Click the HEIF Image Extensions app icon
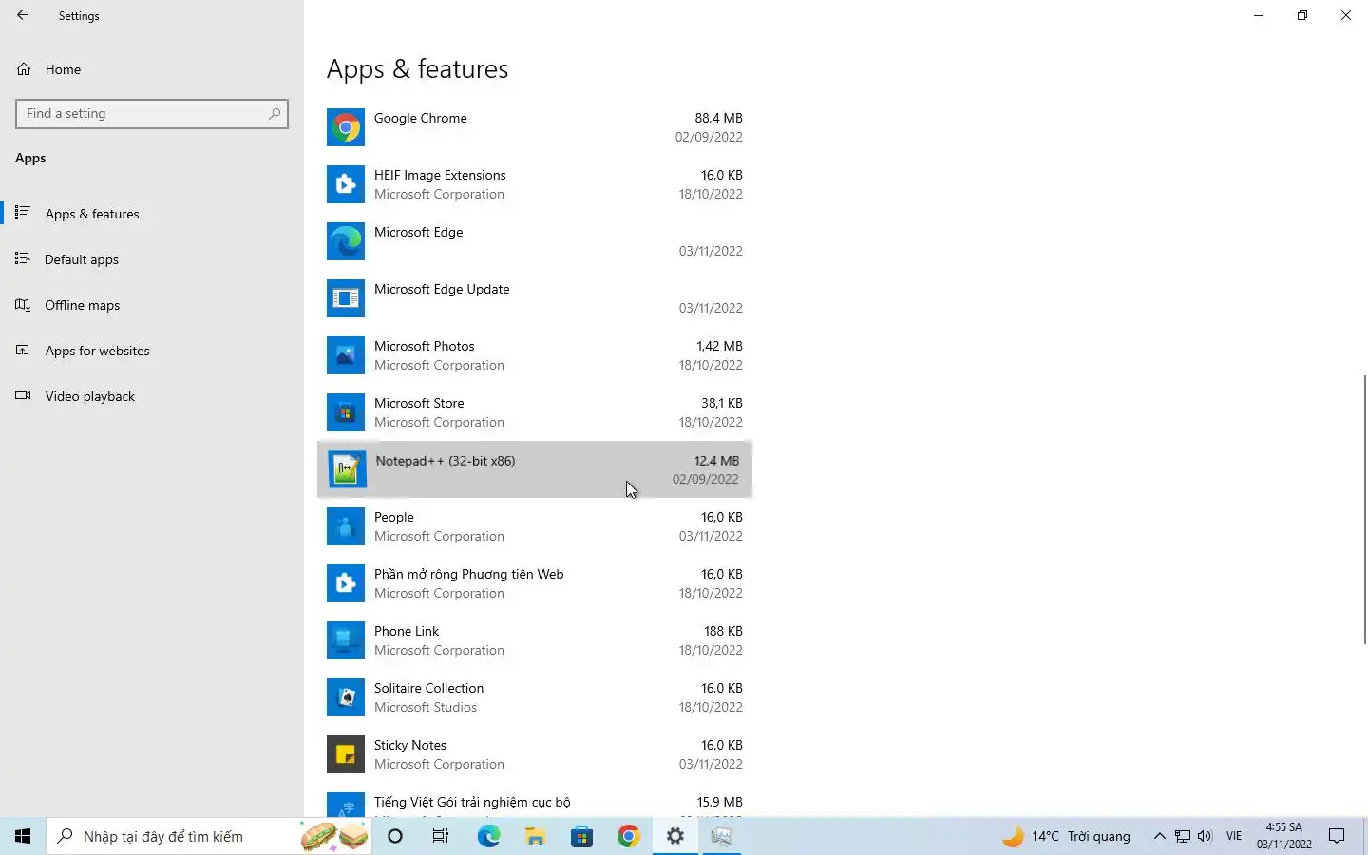This screenshot has width=1368, height=855. click(346, 184)
